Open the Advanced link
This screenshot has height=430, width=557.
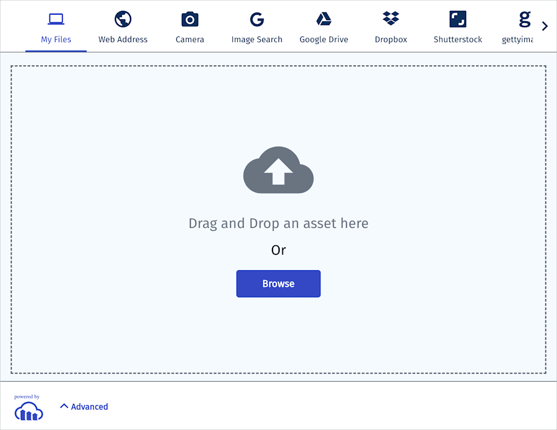pos(90,407)
